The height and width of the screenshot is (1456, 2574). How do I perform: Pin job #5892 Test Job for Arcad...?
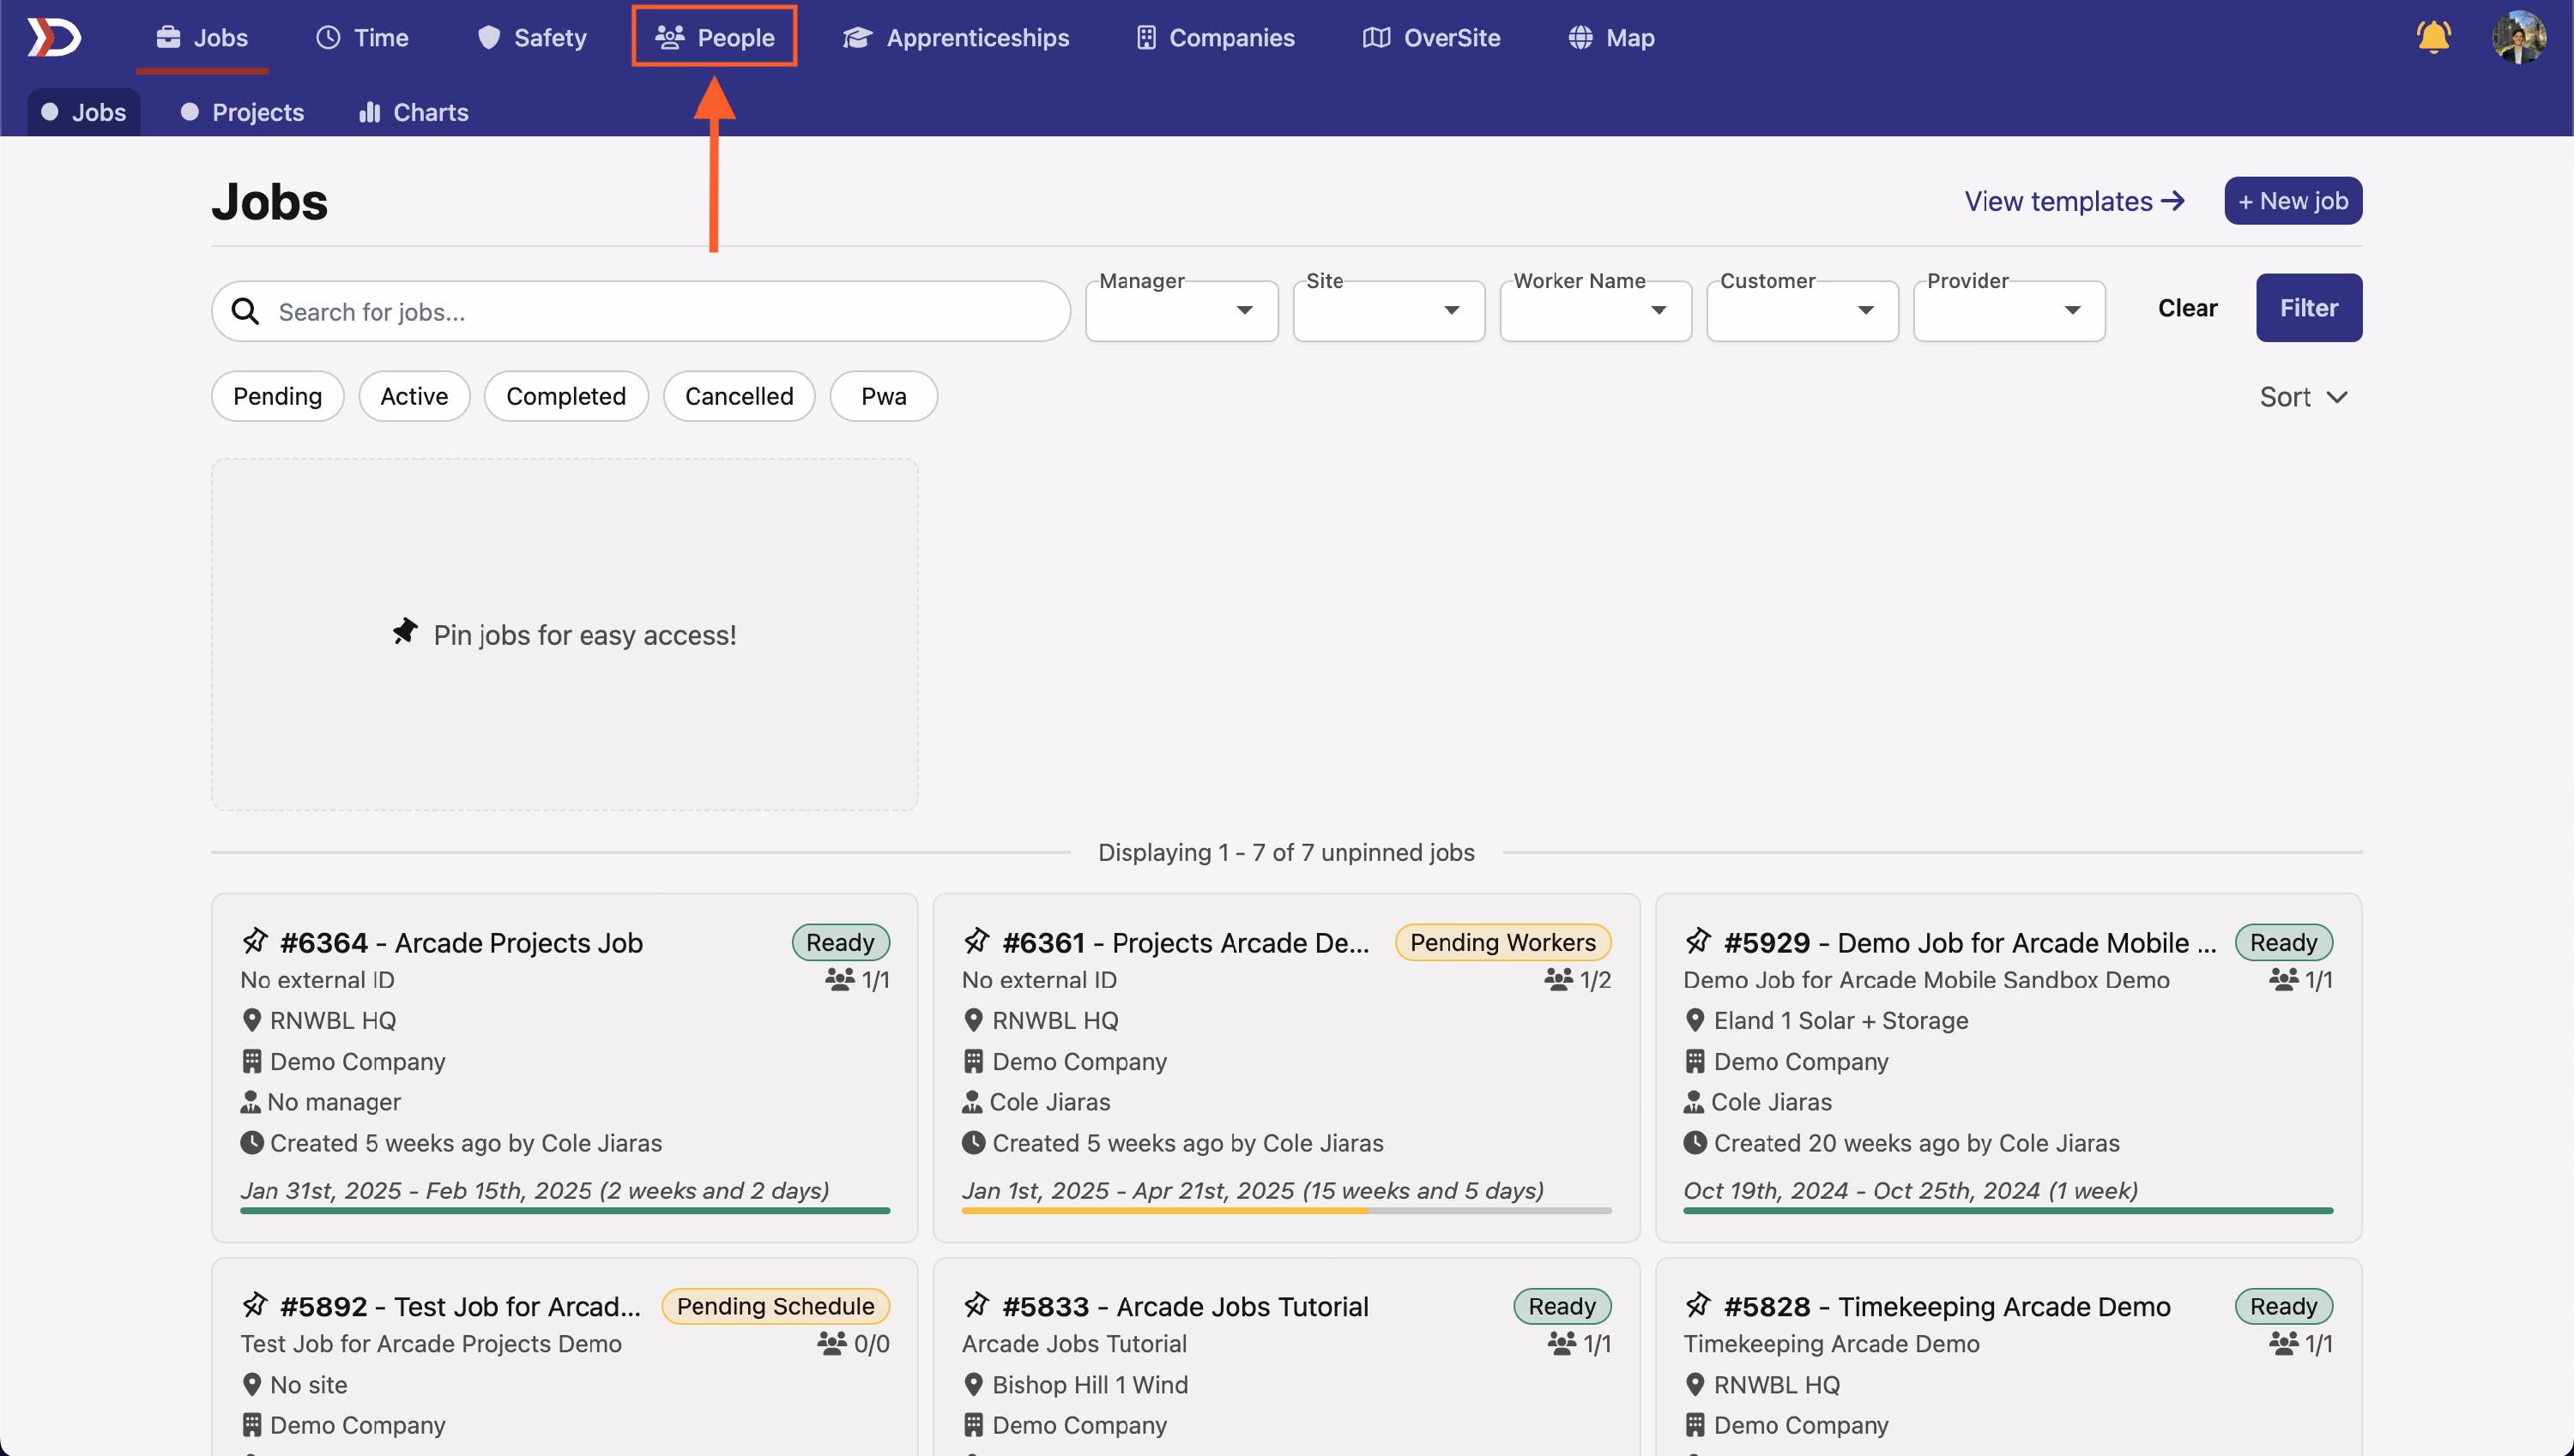point(255,1304)
